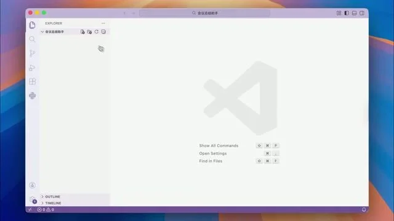Image resolution: width=394 pixels, height=221 pixels.
Task: Open the Extensions view
Action: (x=32, y=82)
